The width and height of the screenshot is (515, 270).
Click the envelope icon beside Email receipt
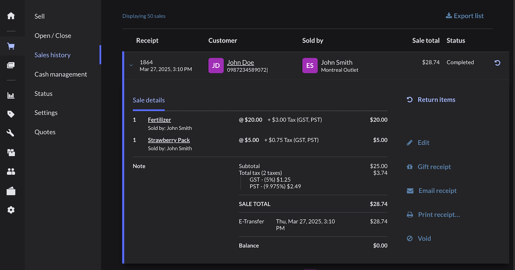click(x=410, y=191)
